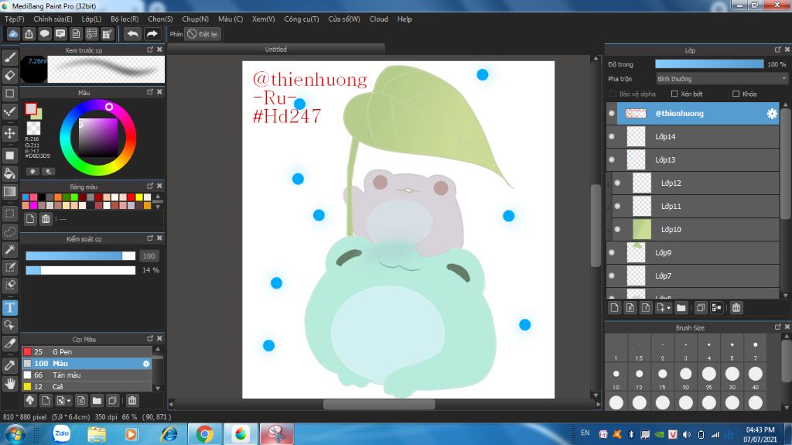Activate the Magic Wand selection tool
This screenshot has height=445, width=792.
[x=10, y=249]
